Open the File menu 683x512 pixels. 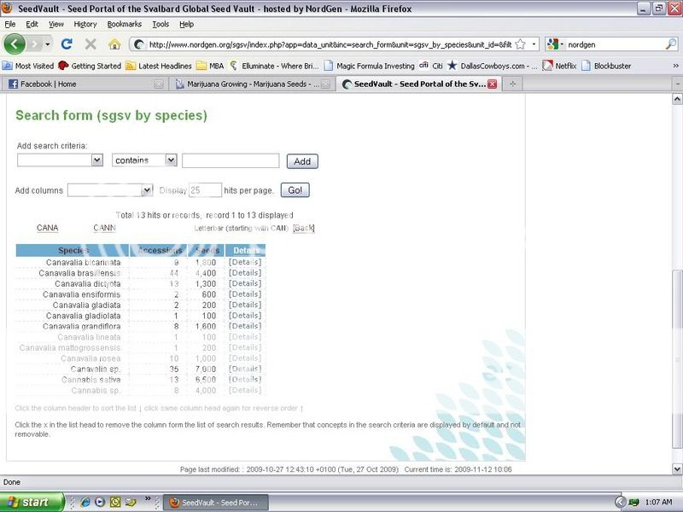tap(10, 24)
